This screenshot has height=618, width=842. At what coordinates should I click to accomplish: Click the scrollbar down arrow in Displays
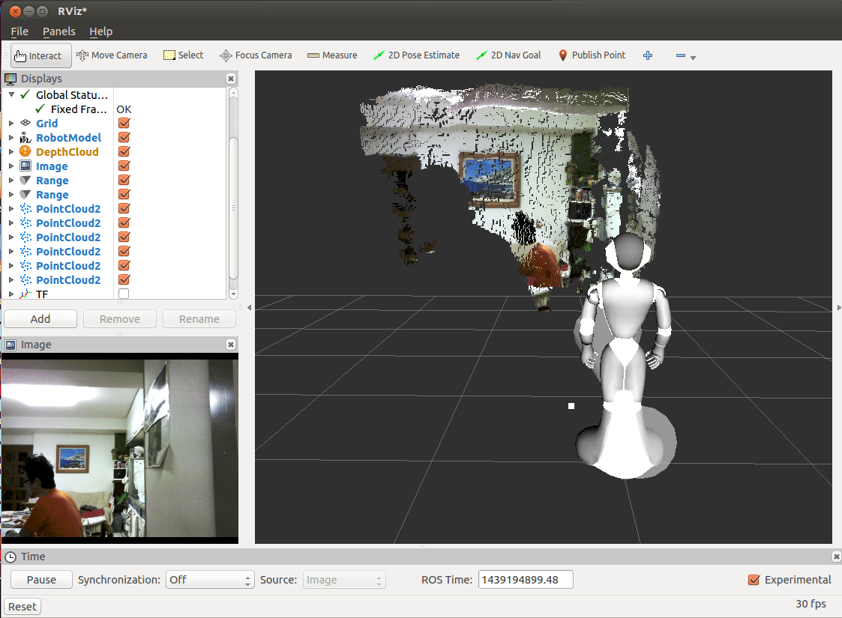click(233, 294)
